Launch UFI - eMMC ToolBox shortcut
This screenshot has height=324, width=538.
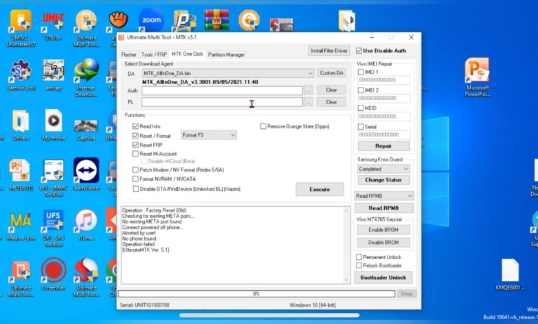click(x=53, y=179)
